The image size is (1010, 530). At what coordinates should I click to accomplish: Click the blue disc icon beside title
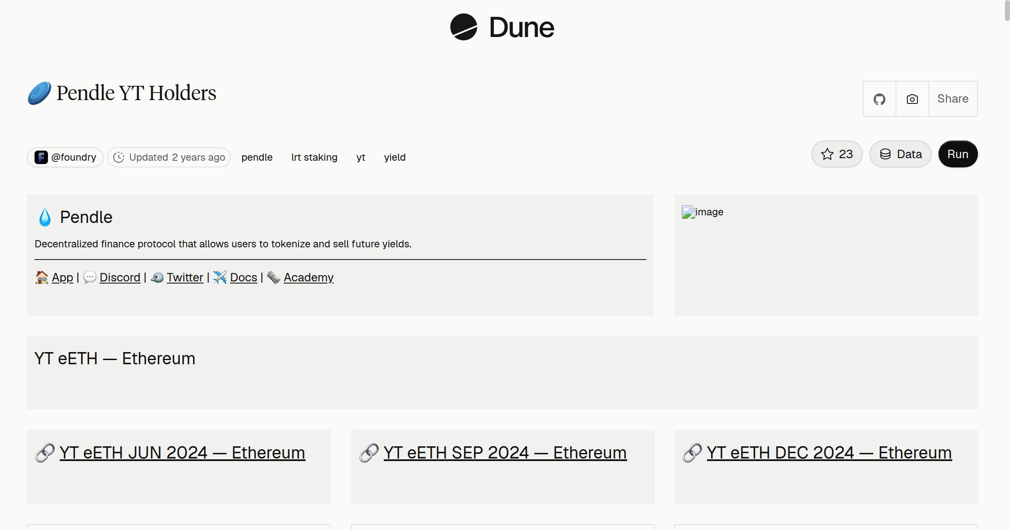point(40,93)
